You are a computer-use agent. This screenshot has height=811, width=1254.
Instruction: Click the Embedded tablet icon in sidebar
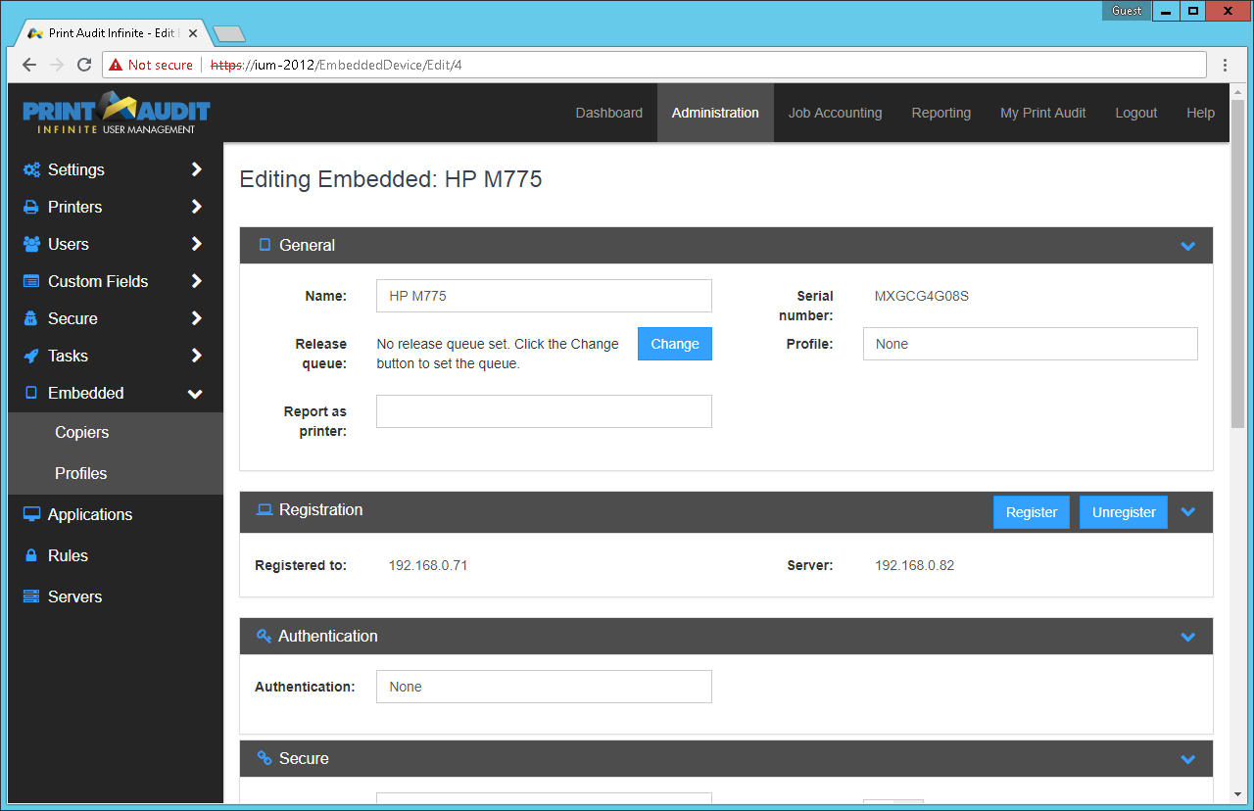tap(31, 393)
